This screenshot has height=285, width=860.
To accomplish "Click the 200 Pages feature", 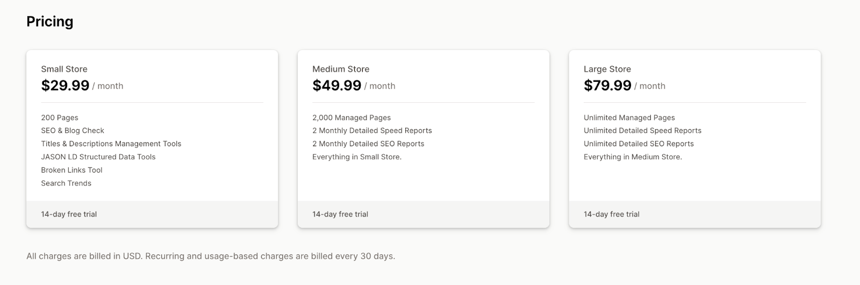I will pyautogui.click(x=60, y=118).
